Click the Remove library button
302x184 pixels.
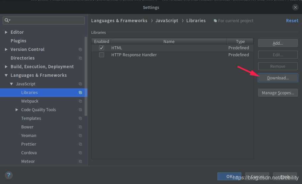pos(278,66)
